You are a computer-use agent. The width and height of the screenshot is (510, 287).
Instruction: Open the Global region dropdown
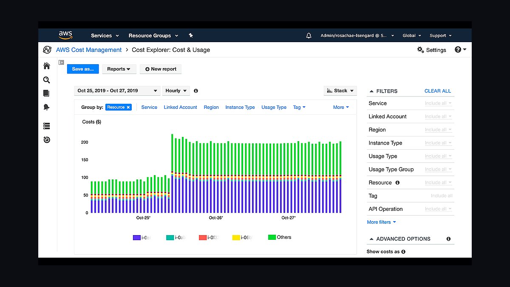tap(412, 36)
